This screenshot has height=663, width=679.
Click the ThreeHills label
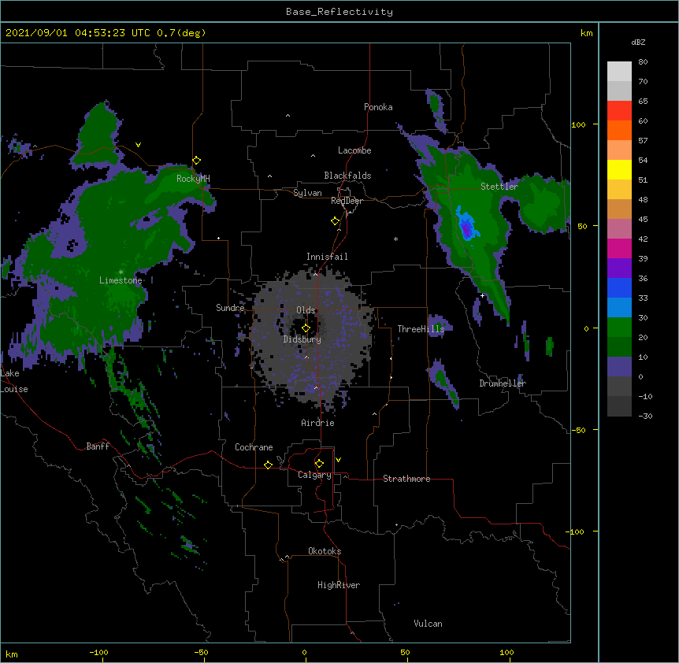click(421, 329)
